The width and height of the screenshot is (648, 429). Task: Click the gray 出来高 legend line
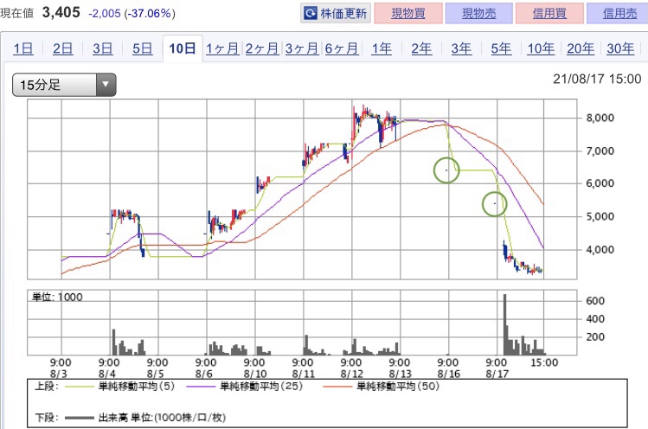tap(79, 418)
